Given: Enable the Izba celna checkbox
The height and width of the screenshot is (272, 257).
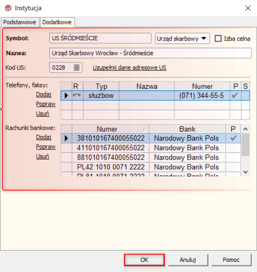Looking at the screenshot, I should tap(218, 38).
